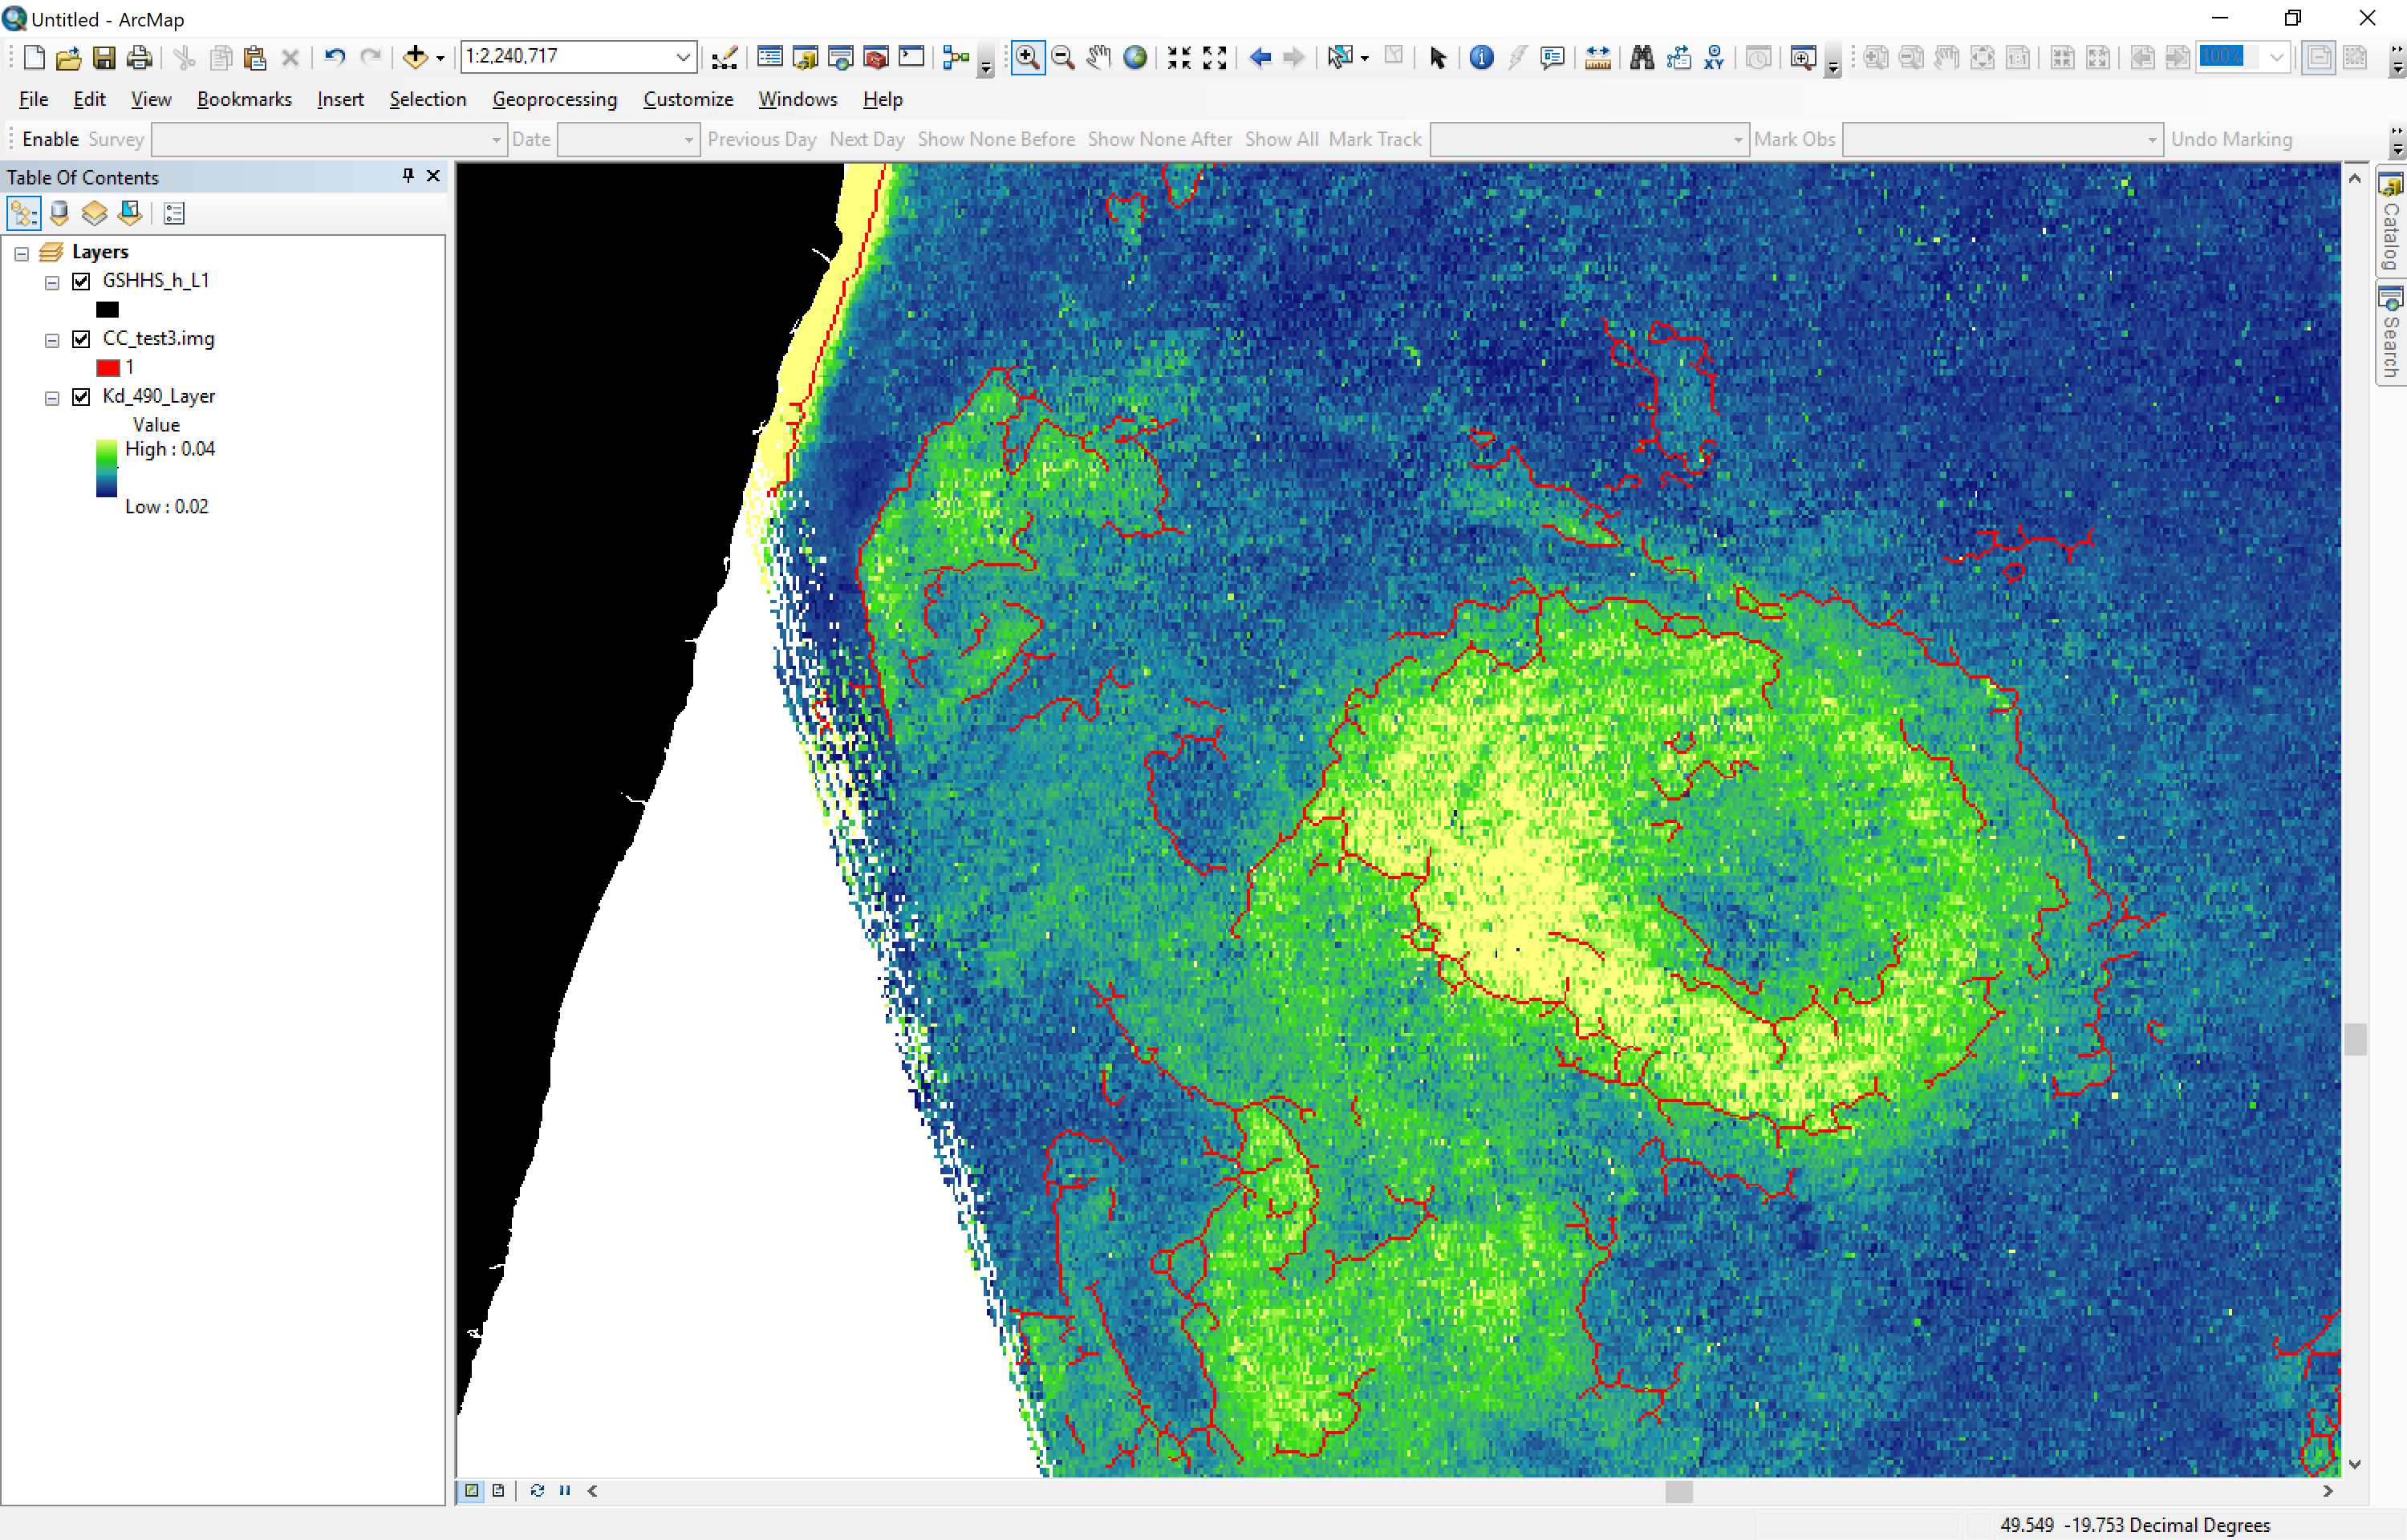Viewport: 2407px width, 1540px height.
Task: Open the Catalog window toolbar icon
Action: tap(805, 57)
